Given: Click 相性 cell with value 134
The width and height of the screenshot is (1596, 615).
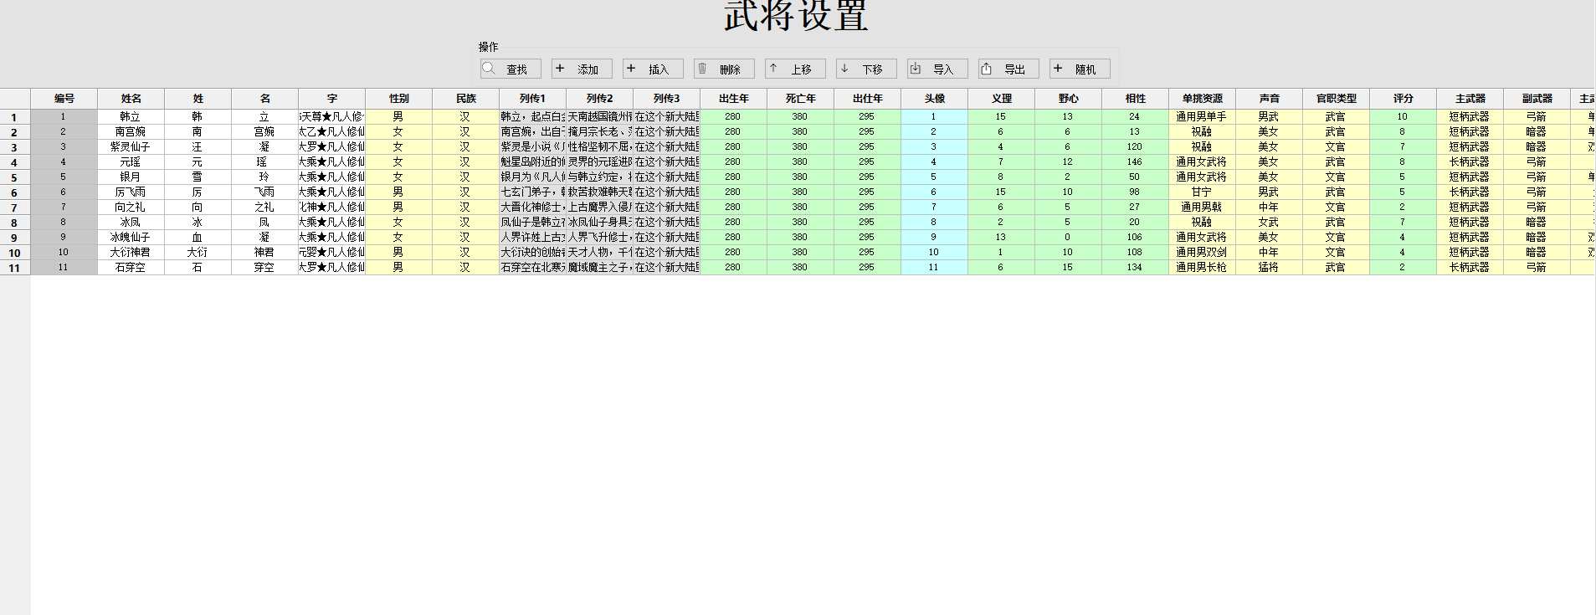Looking at the screenshot, I should pyautogui.click(x=1136, y=268).
